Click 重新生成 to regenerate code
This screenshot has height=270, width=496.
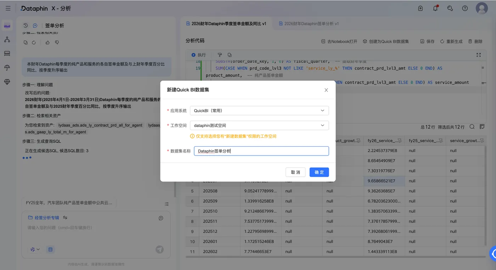click(451, 41)
